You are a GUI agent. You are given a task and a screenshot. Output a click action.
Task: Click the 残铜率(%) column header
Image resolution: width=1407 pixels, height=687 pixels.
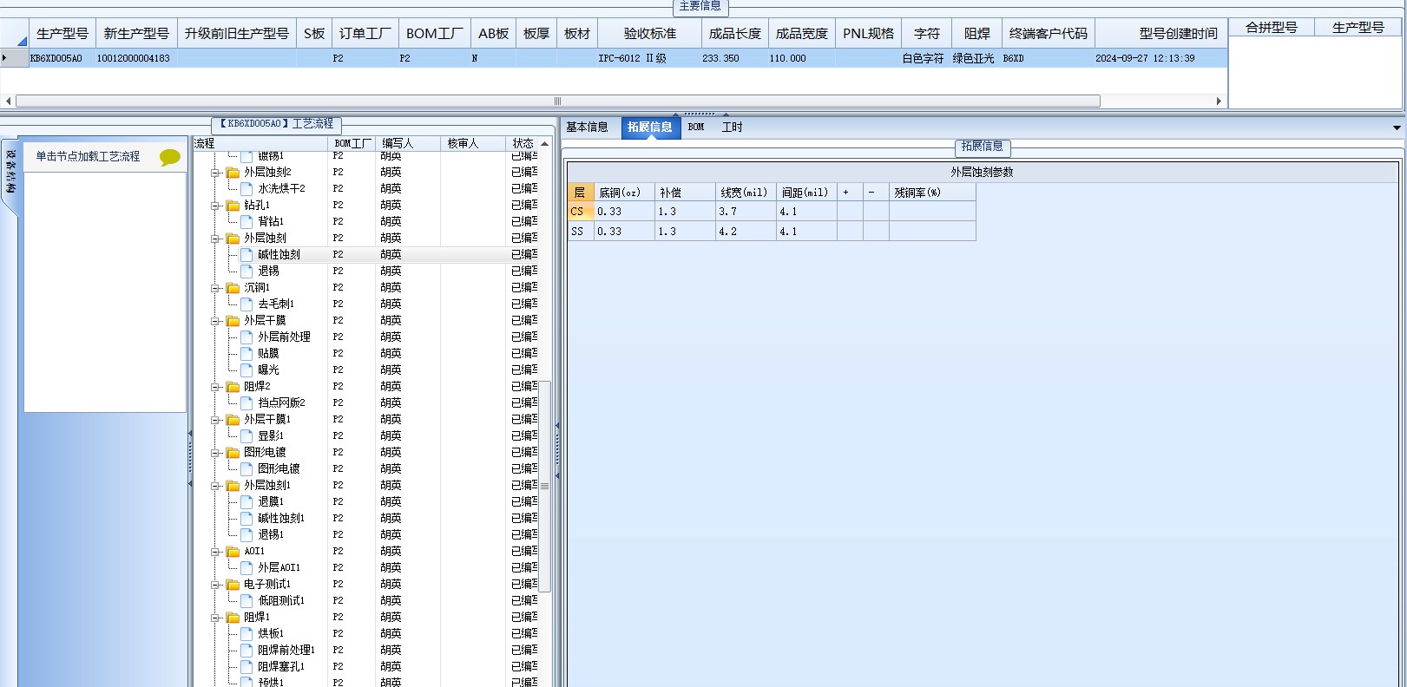click(932, 193)
